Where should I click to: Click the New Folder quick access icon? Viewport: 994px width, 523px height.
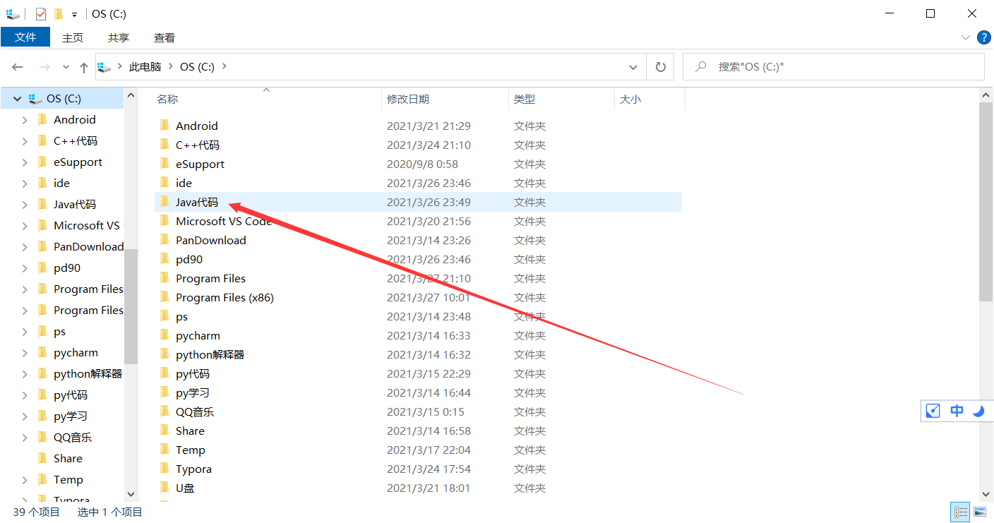(59, 13)
